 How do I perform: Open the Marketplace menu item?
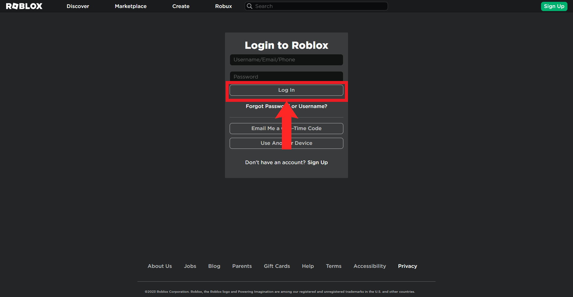click(131, 6)
